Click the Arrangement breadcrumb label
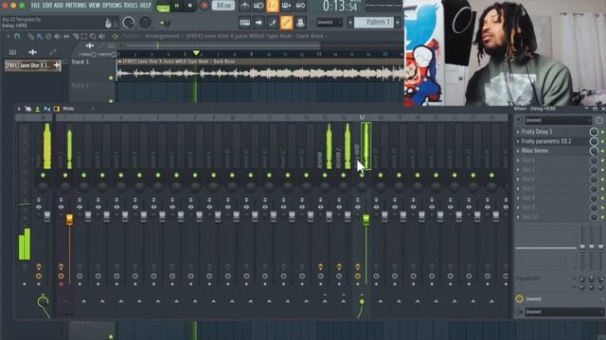 tap(162, 36)
